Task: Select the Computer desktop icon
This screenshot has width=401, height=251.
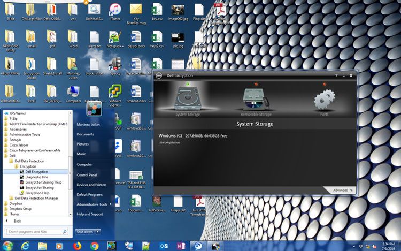Action: tap(73, 94)
